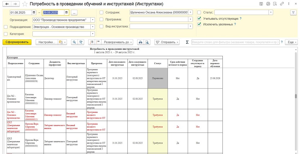Save report with the floppy disk icon in title bar
Screen dimensions: 302x154
[261, 4]
